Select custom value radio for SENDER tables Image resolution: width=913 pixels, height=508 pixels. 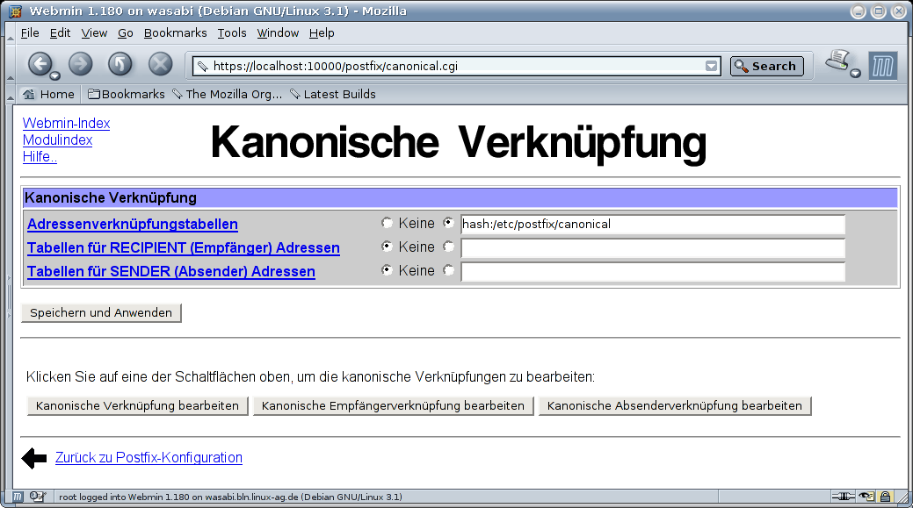(448, 270)
